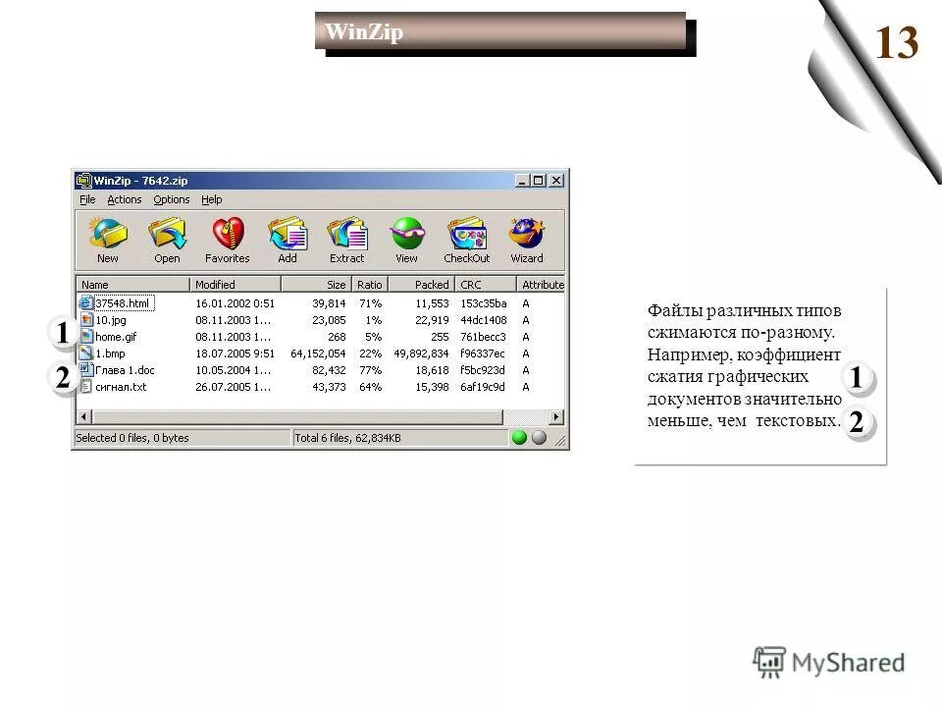Viewport: 942px width, 707px height.
Task: Select the file name home.gif
Action: pos(116,337)
